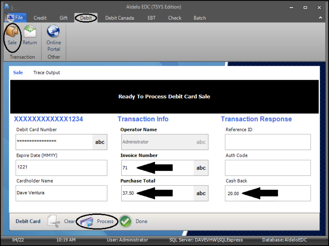Switch to the Trace Output tab

[x=47, y=73]
